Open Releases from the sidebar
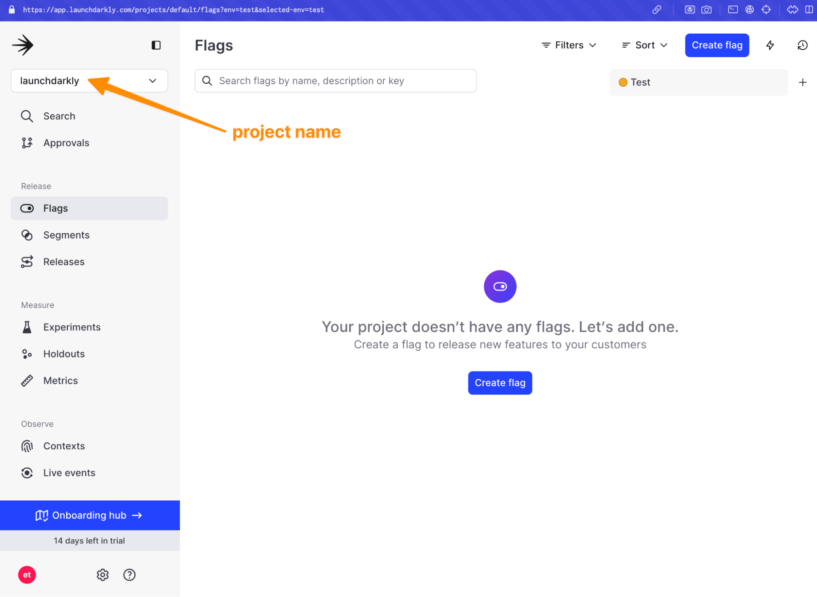The width and height of the screenshot is (817, 597). coord(63,262)
